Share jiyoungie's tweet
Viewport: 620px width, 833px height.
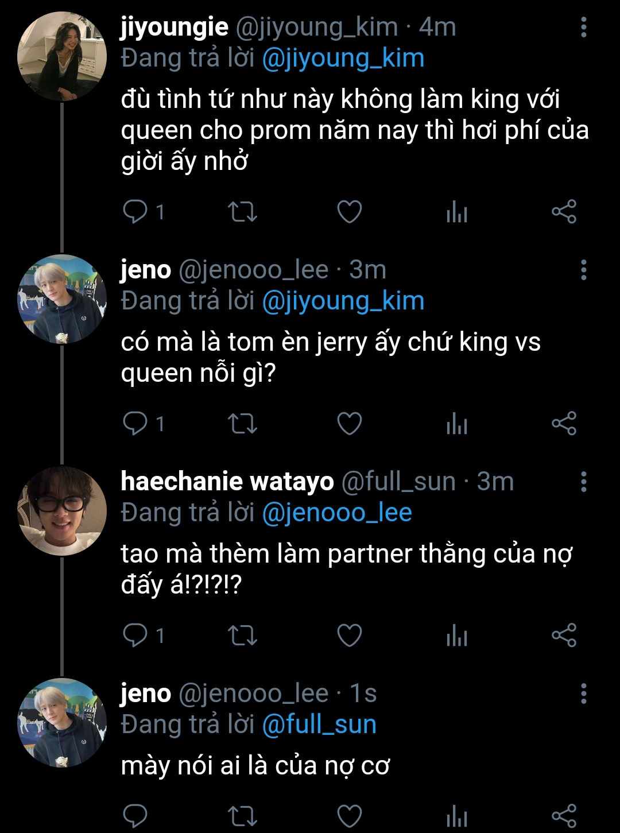pos(564,212)
